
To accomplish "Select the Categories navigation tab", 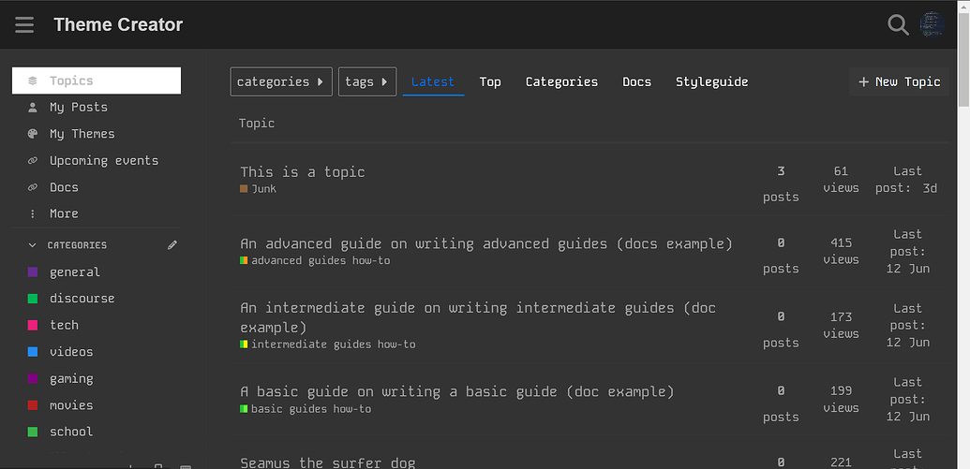I will pos(561,82).
